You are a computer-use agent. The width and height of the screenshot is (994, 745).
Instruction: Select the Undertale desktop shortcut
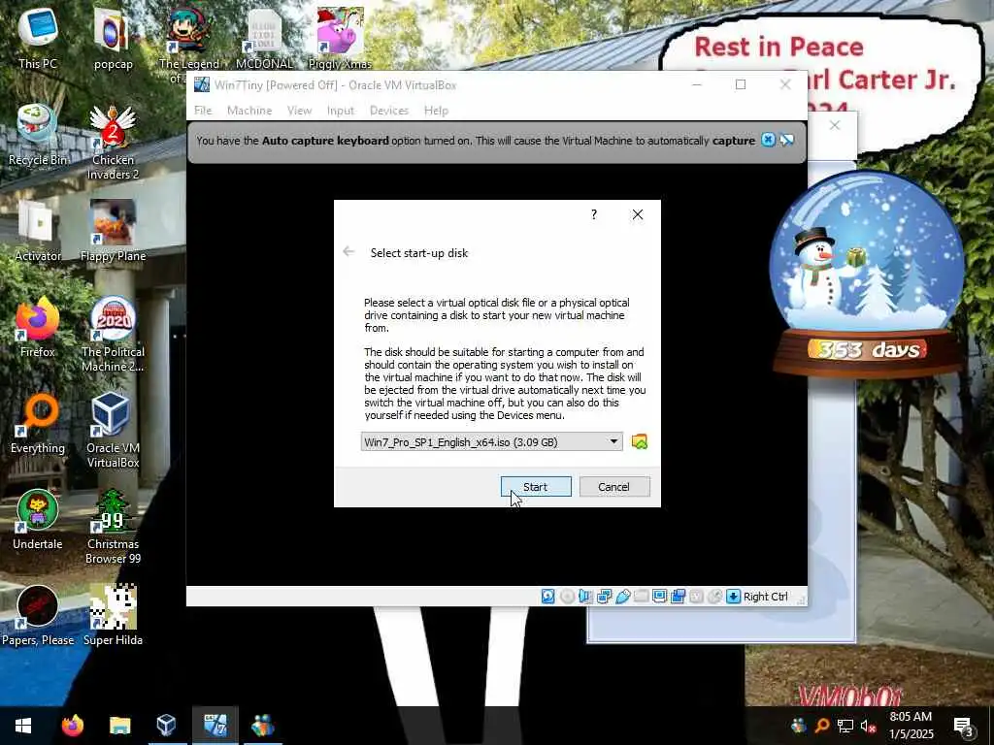(x=38, y=520)
